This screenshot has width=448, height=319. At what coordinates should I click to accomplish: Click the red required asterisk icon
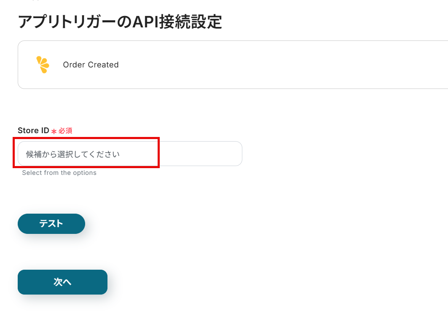pyautogui.click(x=54, y=131)
